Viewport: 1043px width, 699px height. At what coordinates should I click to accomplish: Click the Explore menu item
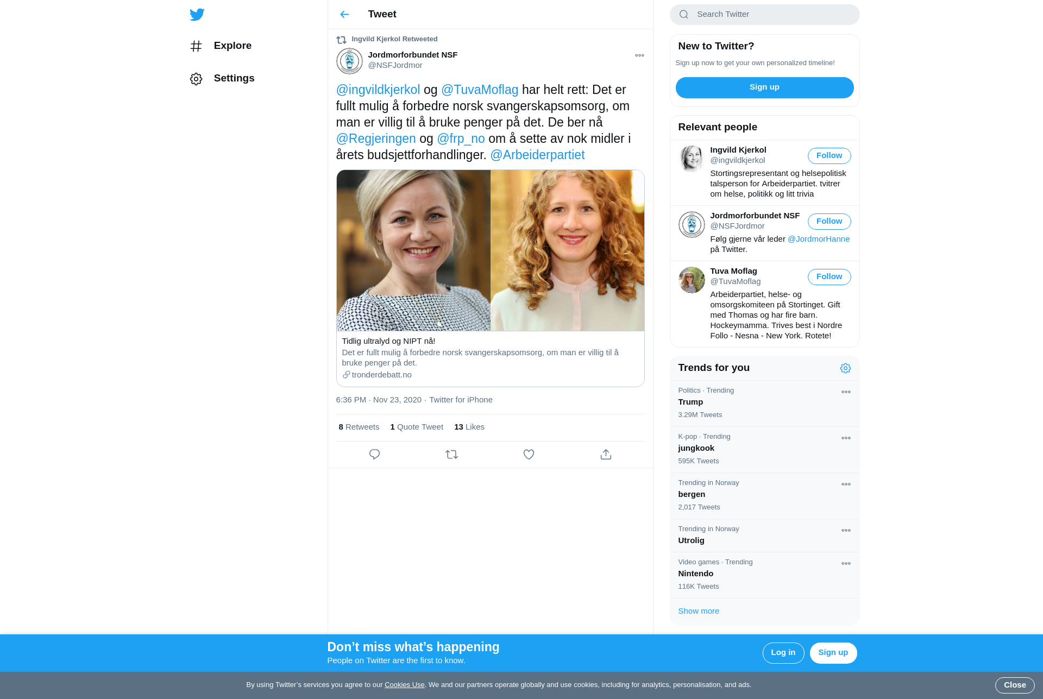point(221,46)
